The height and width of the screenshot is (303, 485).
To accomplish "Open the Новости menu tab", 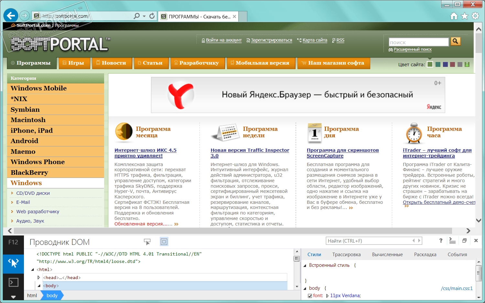I will pyautogui.click(x=112, y=63).
